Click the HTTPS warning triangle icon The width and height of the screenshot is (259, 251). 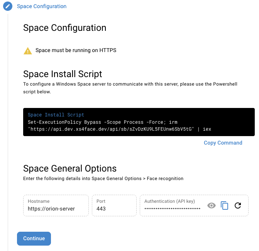pos(28,51)
